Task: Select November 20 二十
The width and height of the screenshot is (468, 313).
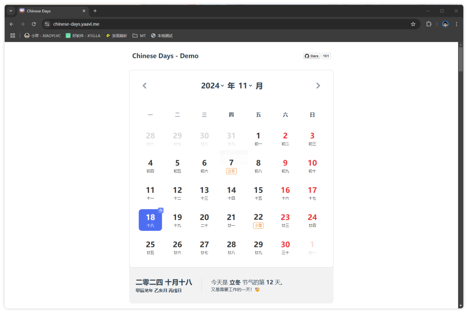Action: pos(205,220)
